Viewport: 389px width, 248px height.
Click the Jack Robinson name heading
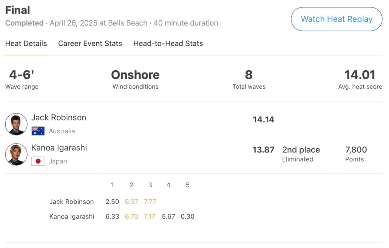point(59,117)
